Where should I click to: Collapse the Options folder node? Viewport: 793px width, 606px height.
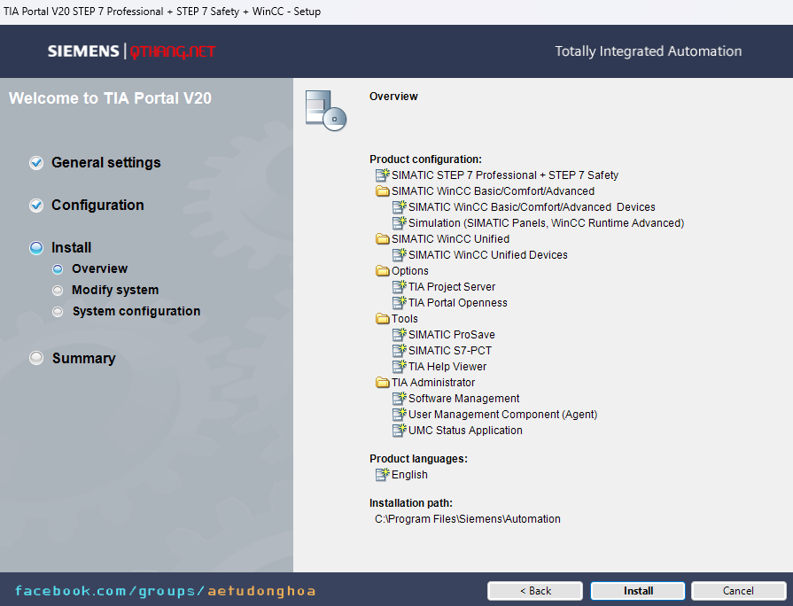coord(382,271)
